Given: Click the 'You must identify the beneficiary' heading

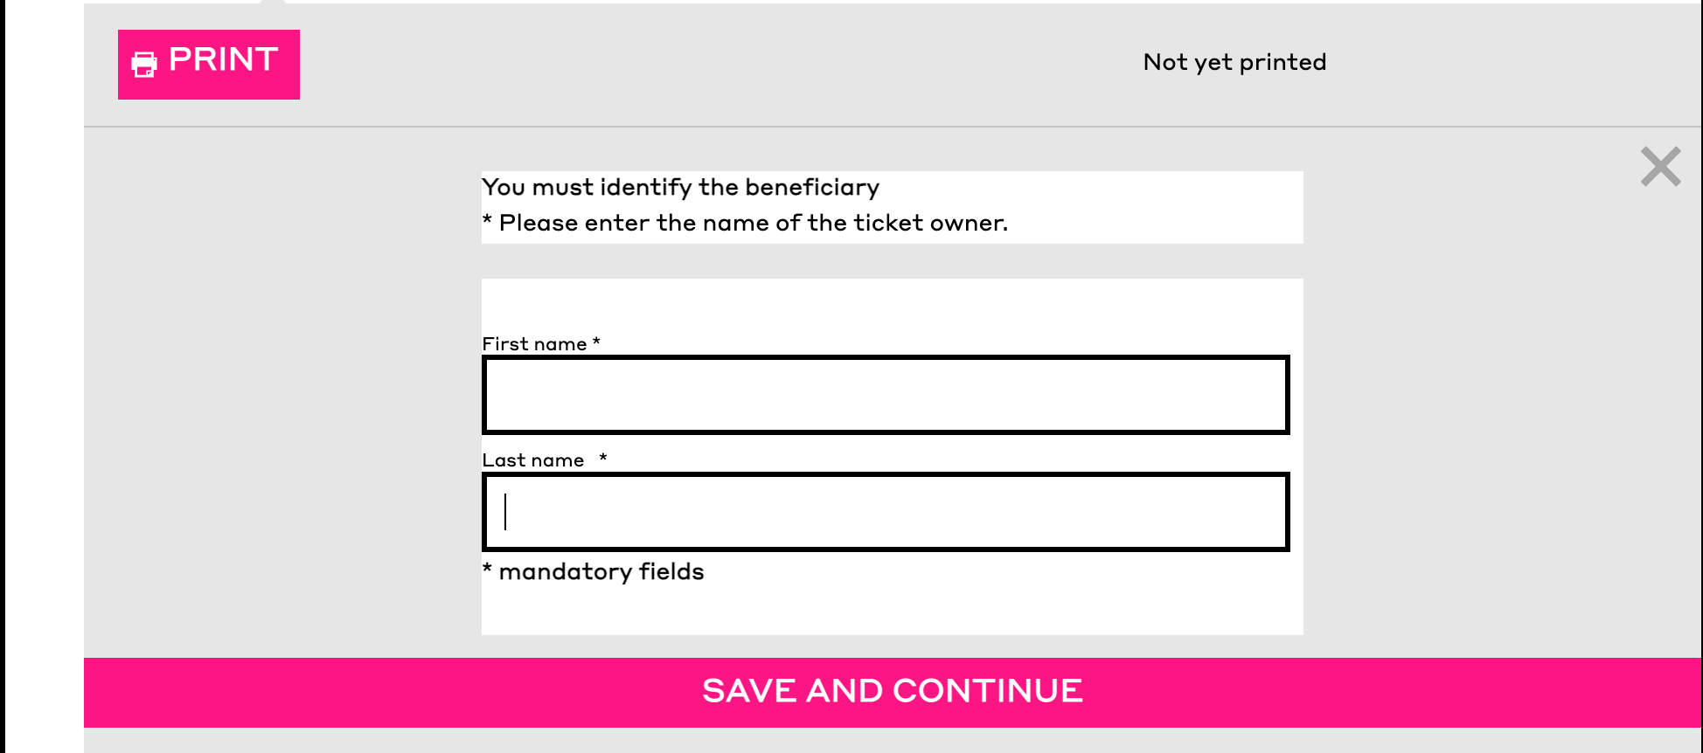Looking at the screenshot, I should click(x=680, y=187).
